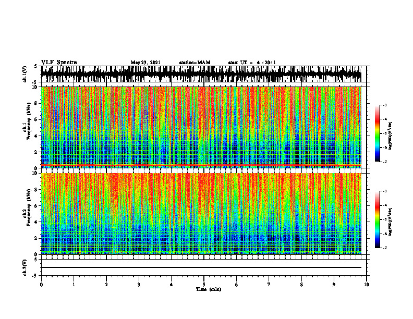The image size is (413, 319).
Task: Click time axis tick label '9'
Action: tap(334, 285)
